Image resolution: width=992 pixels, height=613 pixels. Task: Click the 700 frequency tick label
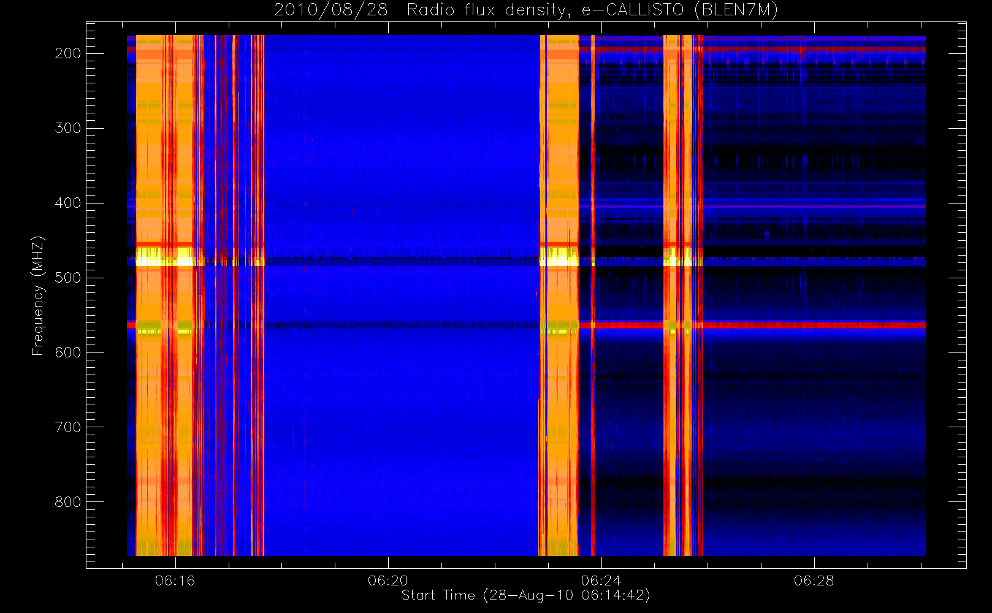68,427
